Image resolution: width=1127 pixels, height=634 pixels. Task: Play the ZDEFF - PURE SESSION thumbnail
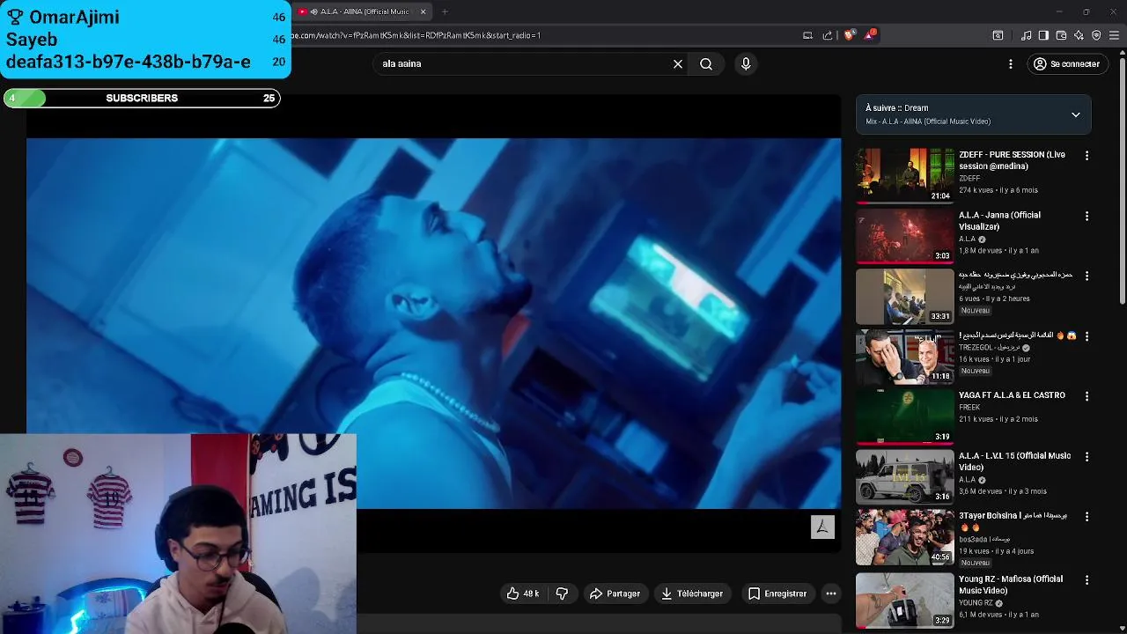pyautogui.click(x=904, y=174)
